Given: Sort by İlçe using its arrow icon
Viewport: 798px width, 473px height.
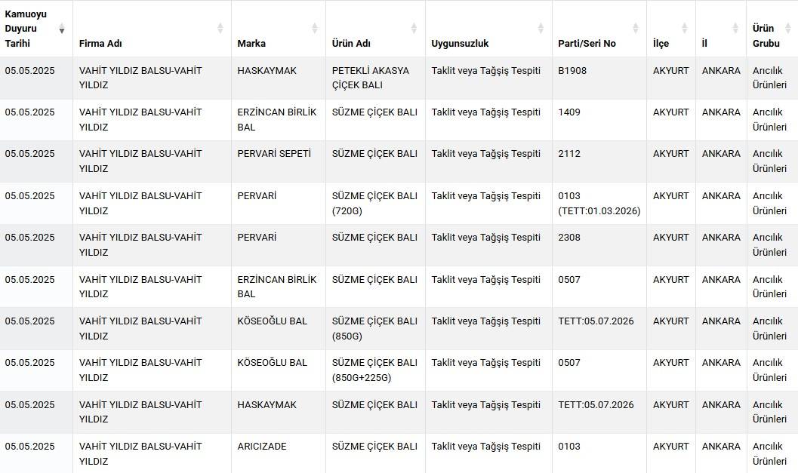Looking at the screenshot, I should [684, 29].
